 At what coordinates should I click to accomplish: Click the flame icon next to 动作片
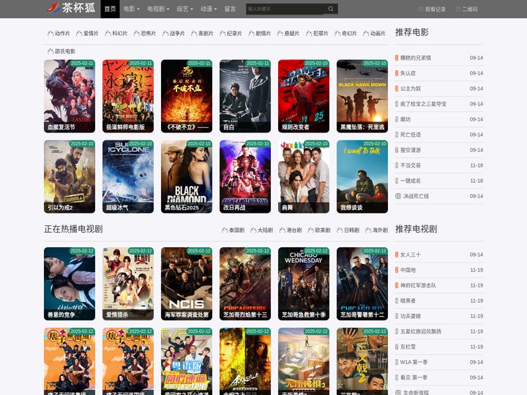(51, 33)
